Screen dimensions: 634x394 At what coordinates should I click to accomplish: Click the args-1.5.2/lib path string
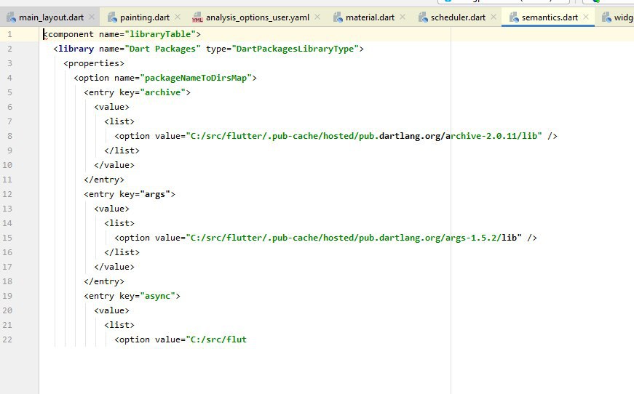[354, 238]
